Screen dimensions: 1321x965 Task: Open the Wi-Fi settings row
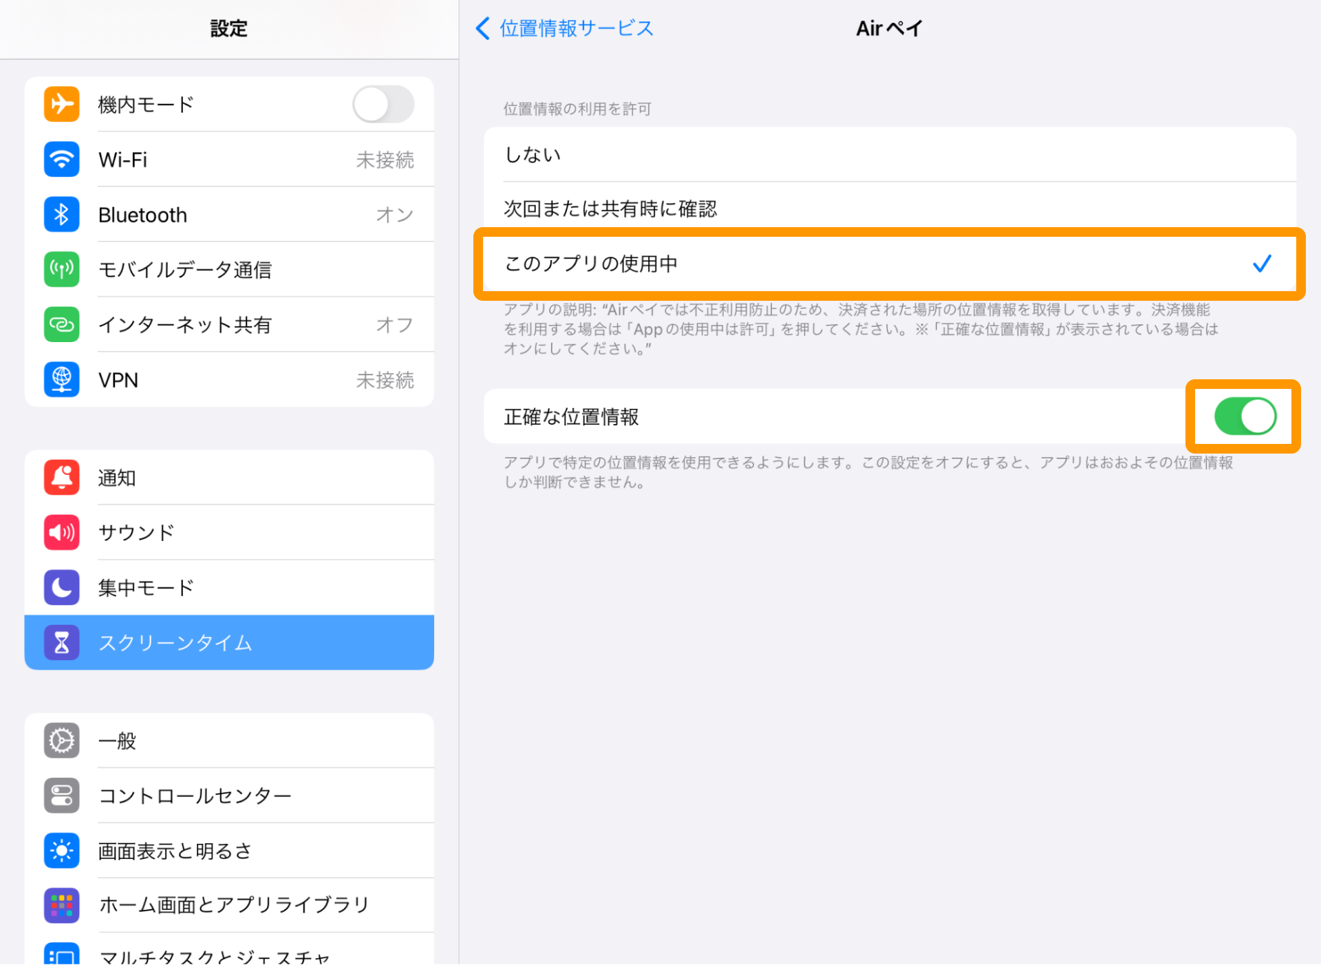[x=229, y=160]
